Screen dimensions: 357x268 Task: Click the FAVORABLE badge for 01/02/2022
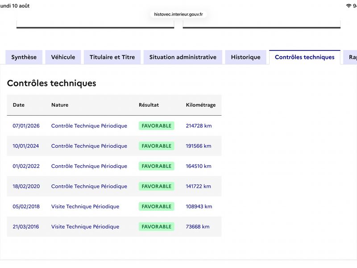tap(157, 166)
